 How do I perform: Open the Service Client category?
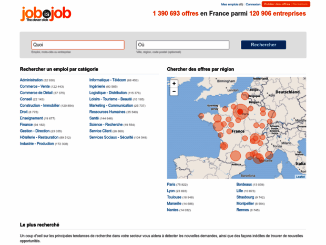click(100, 131)
